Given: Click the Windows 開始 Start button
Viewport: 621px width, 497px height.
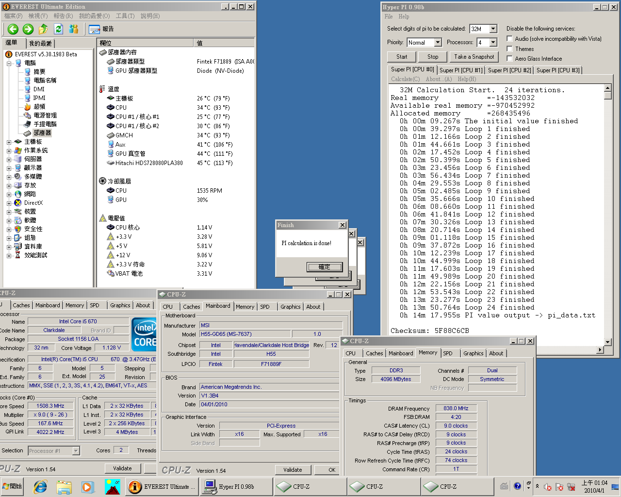Looking at the screenshot, I should click(x=13, y=486).
